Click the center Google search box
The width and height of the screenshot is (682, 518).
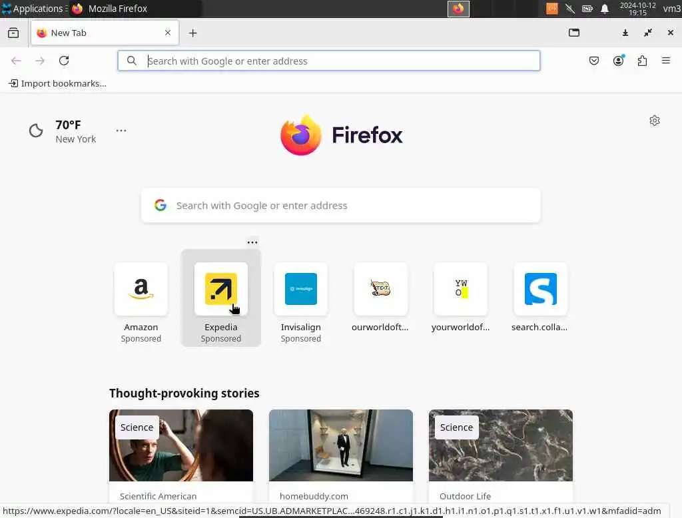tap(340, 205)
